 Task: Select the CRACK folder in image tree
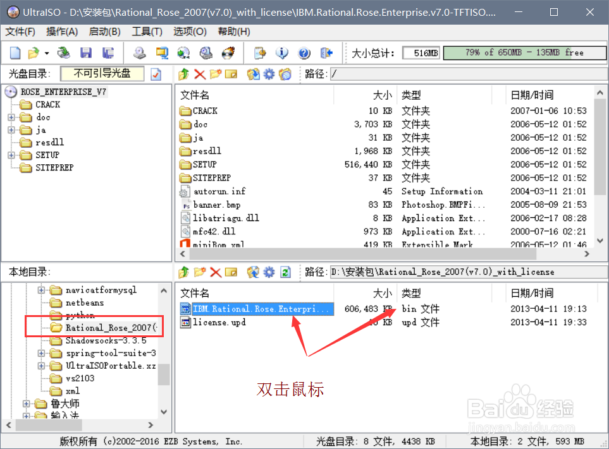[x=48, y=105]
